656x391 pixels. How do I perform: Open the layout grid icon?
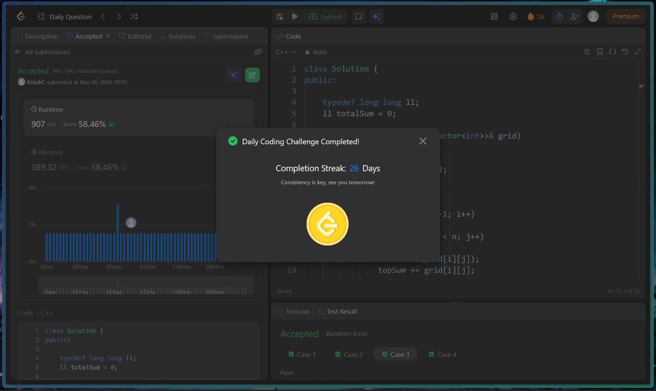click(494, 16)
